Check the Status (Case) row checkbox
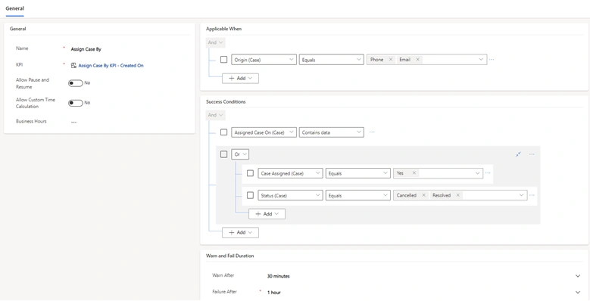Image resolution: width=590 pixels, height=301 pixels. (250, 195)
